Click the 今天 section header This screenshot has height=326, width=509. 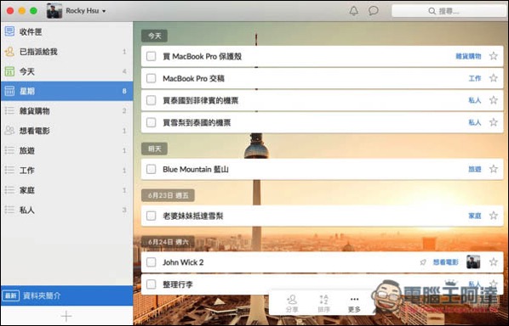tap(155, 36)
